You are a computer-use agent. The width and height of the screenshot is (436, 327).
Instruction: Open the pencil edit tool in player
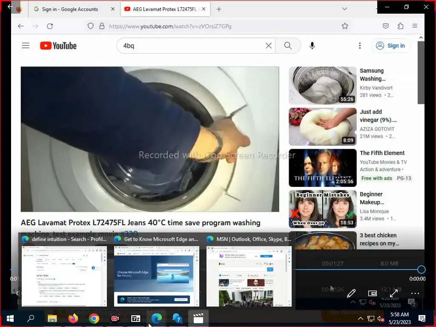pyautogui.click(x=351, y=293)
